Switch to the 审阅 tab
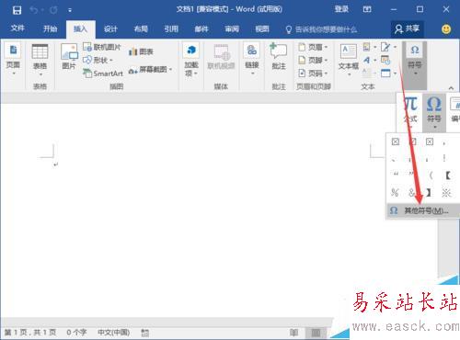This screenshot has width=460, height=340. 232,29
